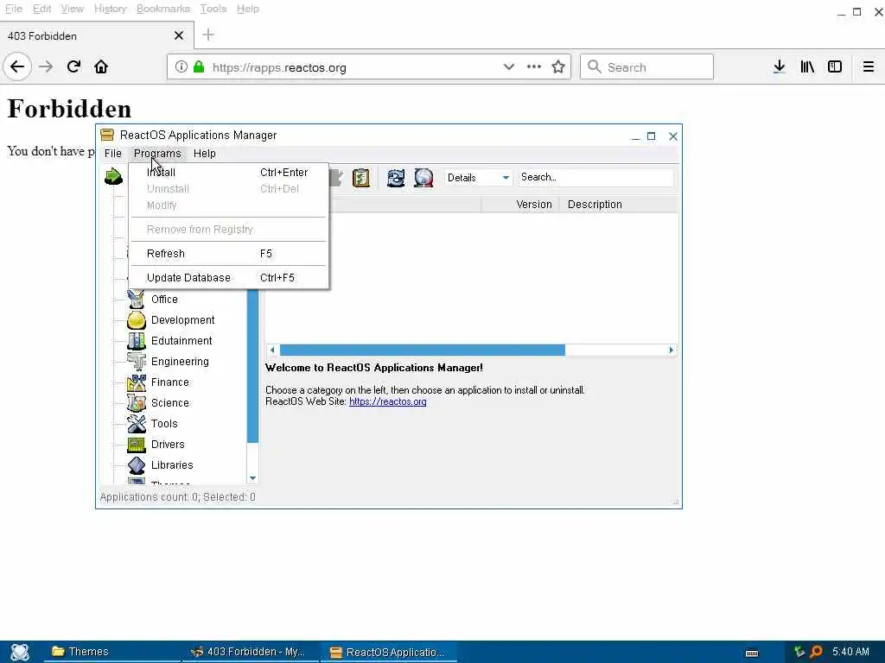The image size is (885, 663).
Task: Open the Help menu in Applications Manager
Action: click(204, 154)
